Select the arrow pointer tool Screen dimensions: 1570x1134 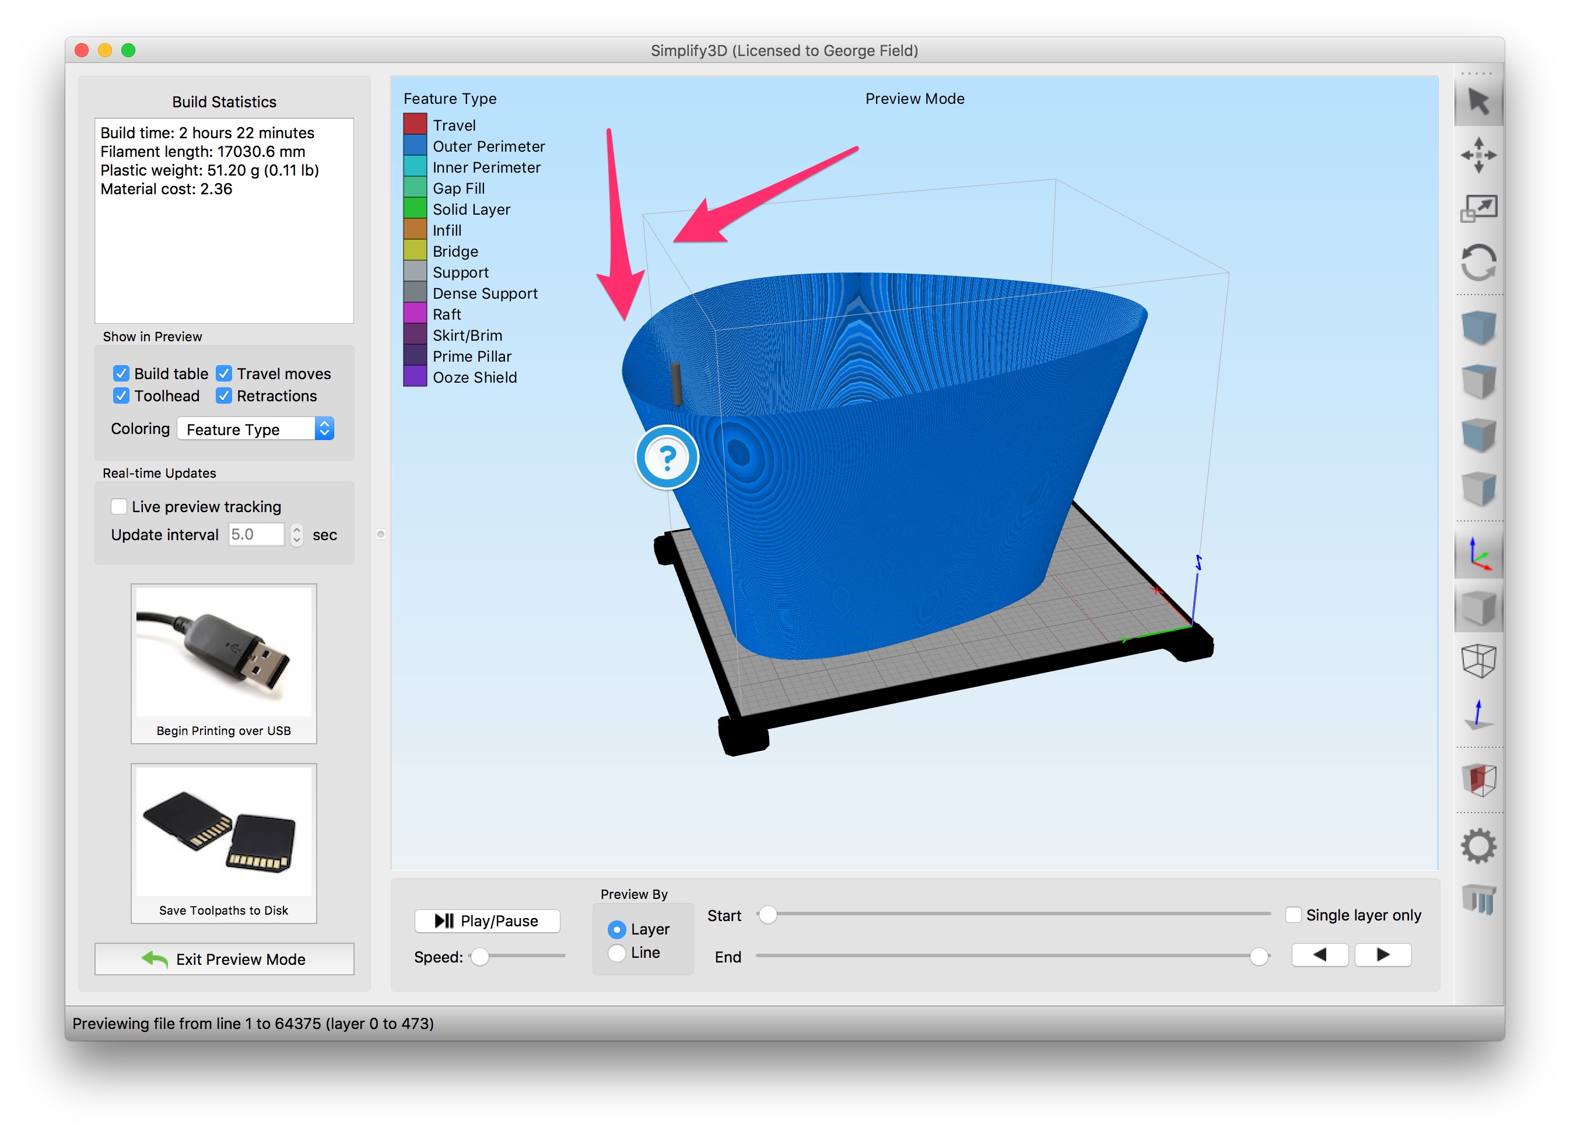(x=1478, y=103)
